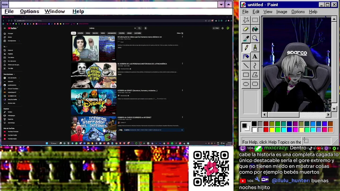Viewport: 340px width, 191px height.
Task: Open the YouTube notifications bell
Action: click(223, 28)
